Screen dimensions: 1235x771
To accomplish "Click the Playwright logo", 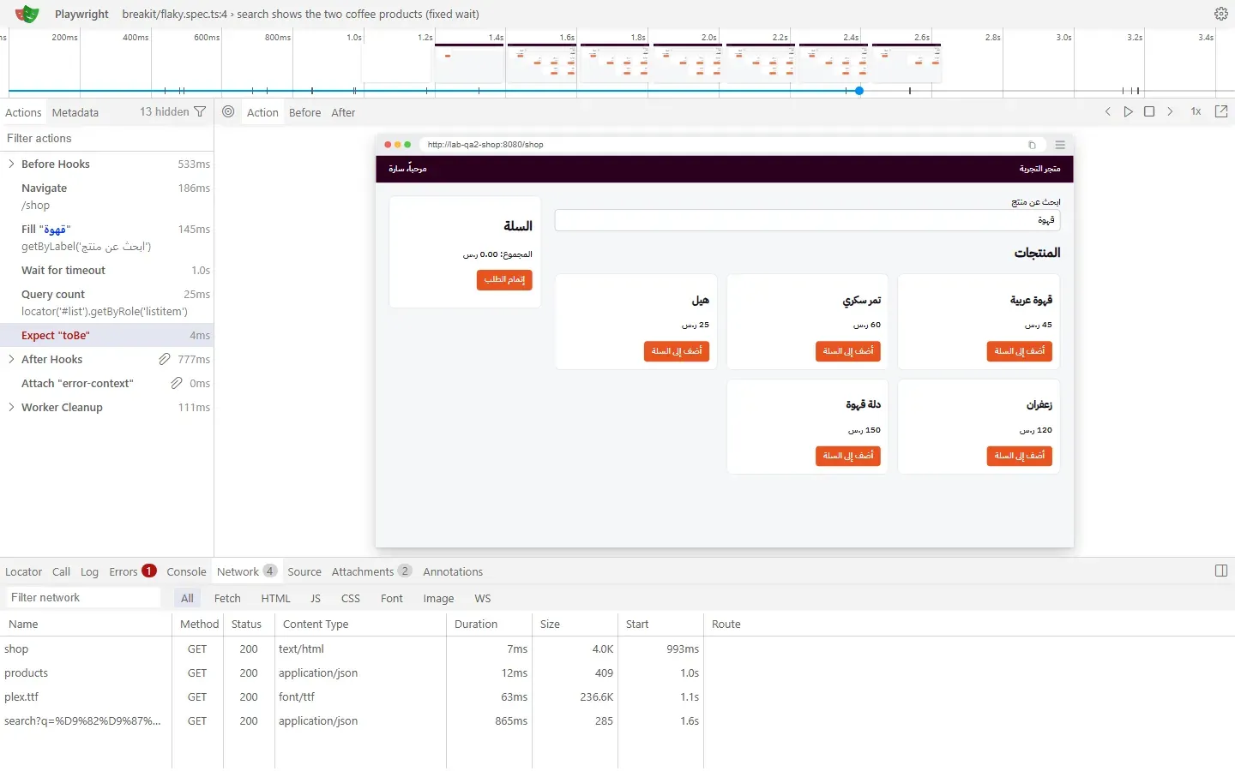I will pos(27,14).
